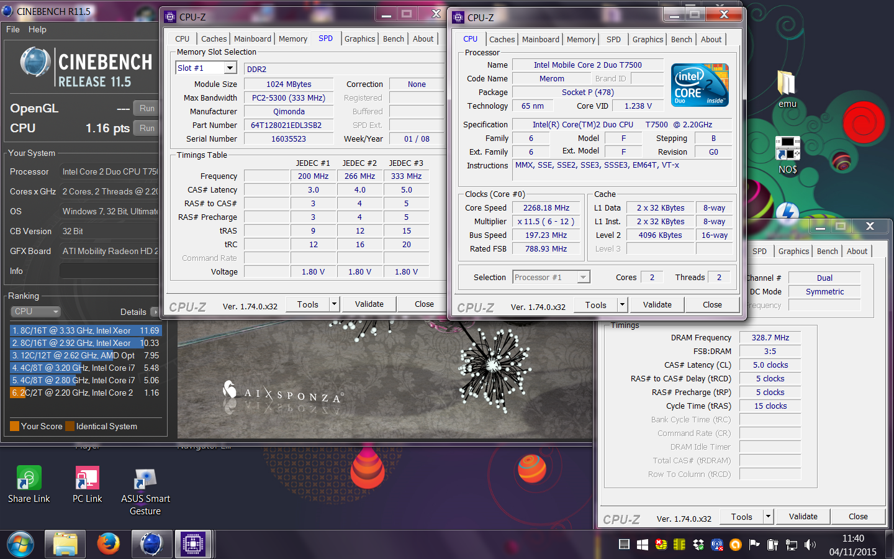
Task: Open the Tools dropdown arrow in SPD window
Action: point(334,304)
